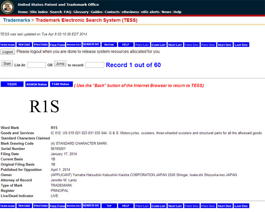Viewport: 265px width, 212px height.
Task: Open Browse Dict in bottom toolbar
Action: (74, 206)
